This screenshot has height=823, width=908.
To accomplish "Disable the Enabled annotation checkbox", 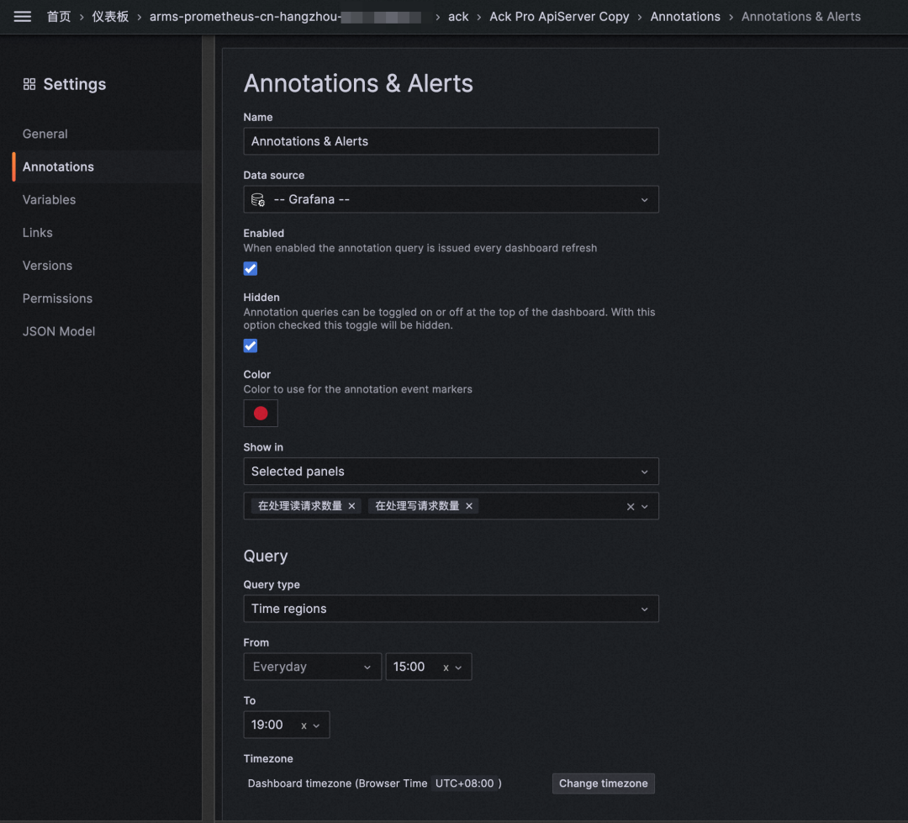I will (x=250, y=268).
